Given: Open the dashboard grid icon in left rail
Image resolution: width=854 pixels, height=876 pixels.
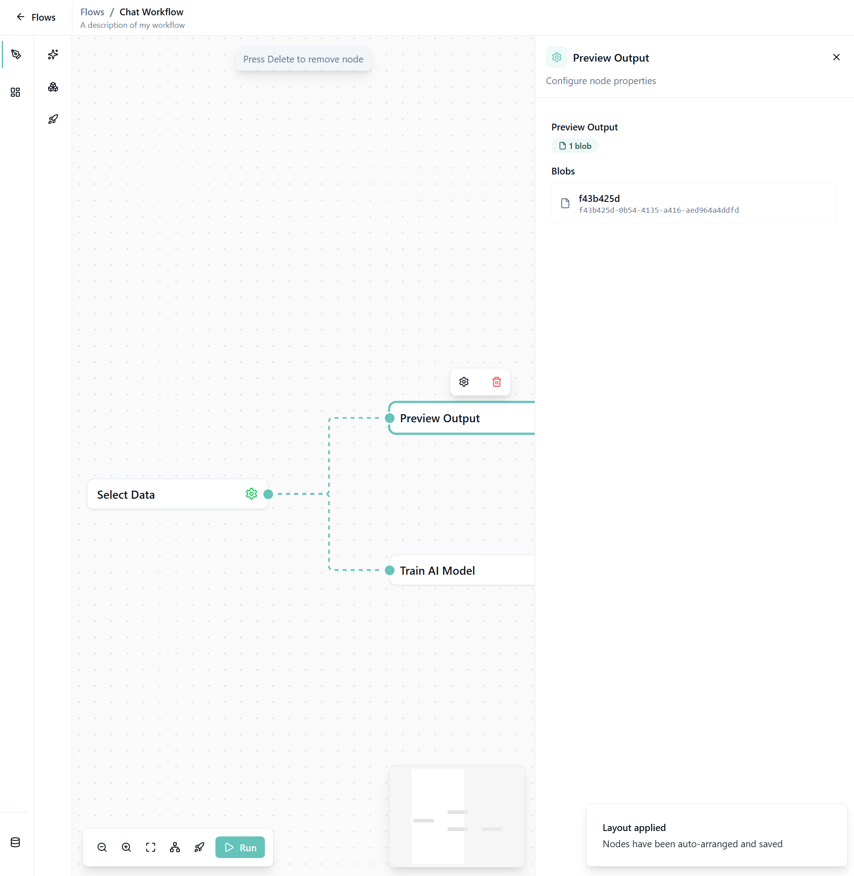Looking at the screenshot, I should click(15, 92).
